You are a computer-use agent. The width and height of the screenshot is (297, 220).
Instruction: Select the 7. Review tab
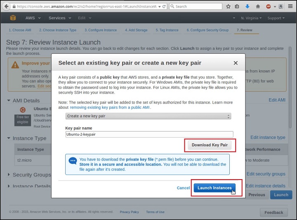pyautogui.click(x=245, y=30)
